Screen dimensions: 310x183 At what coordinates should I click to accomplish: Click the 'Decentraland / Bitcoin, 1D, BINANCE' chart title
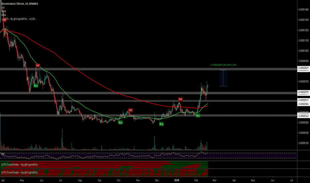pyautogui.click(x=20, y=4)
